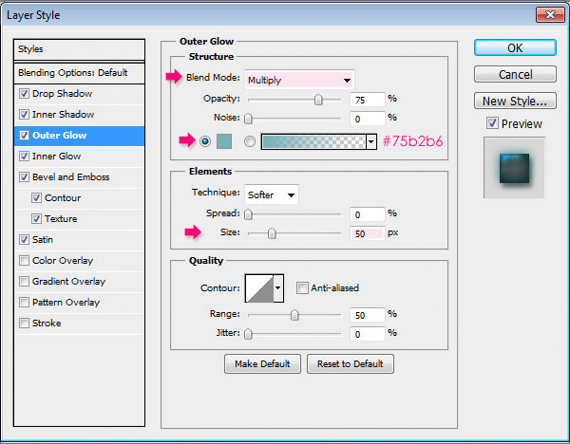Open the Drop Shadow settings
The width and height of the screenshot is (570, 444).
(x=62, y=94)
